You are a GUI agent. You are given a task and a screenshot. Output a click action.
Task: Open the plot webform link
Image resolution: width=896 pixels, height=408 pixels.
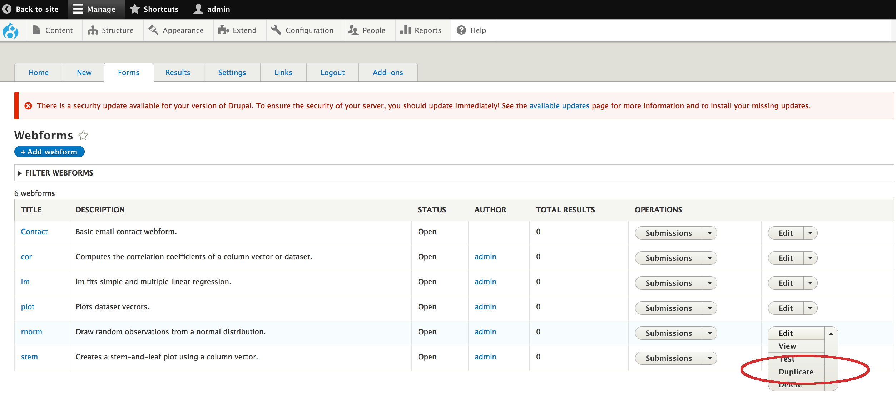(x=28, y=307)
